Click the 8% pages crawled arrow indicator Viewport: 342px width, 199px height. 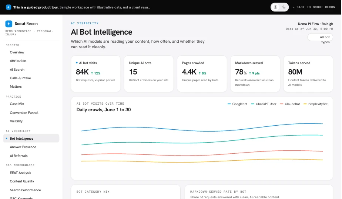coord(202,73)
